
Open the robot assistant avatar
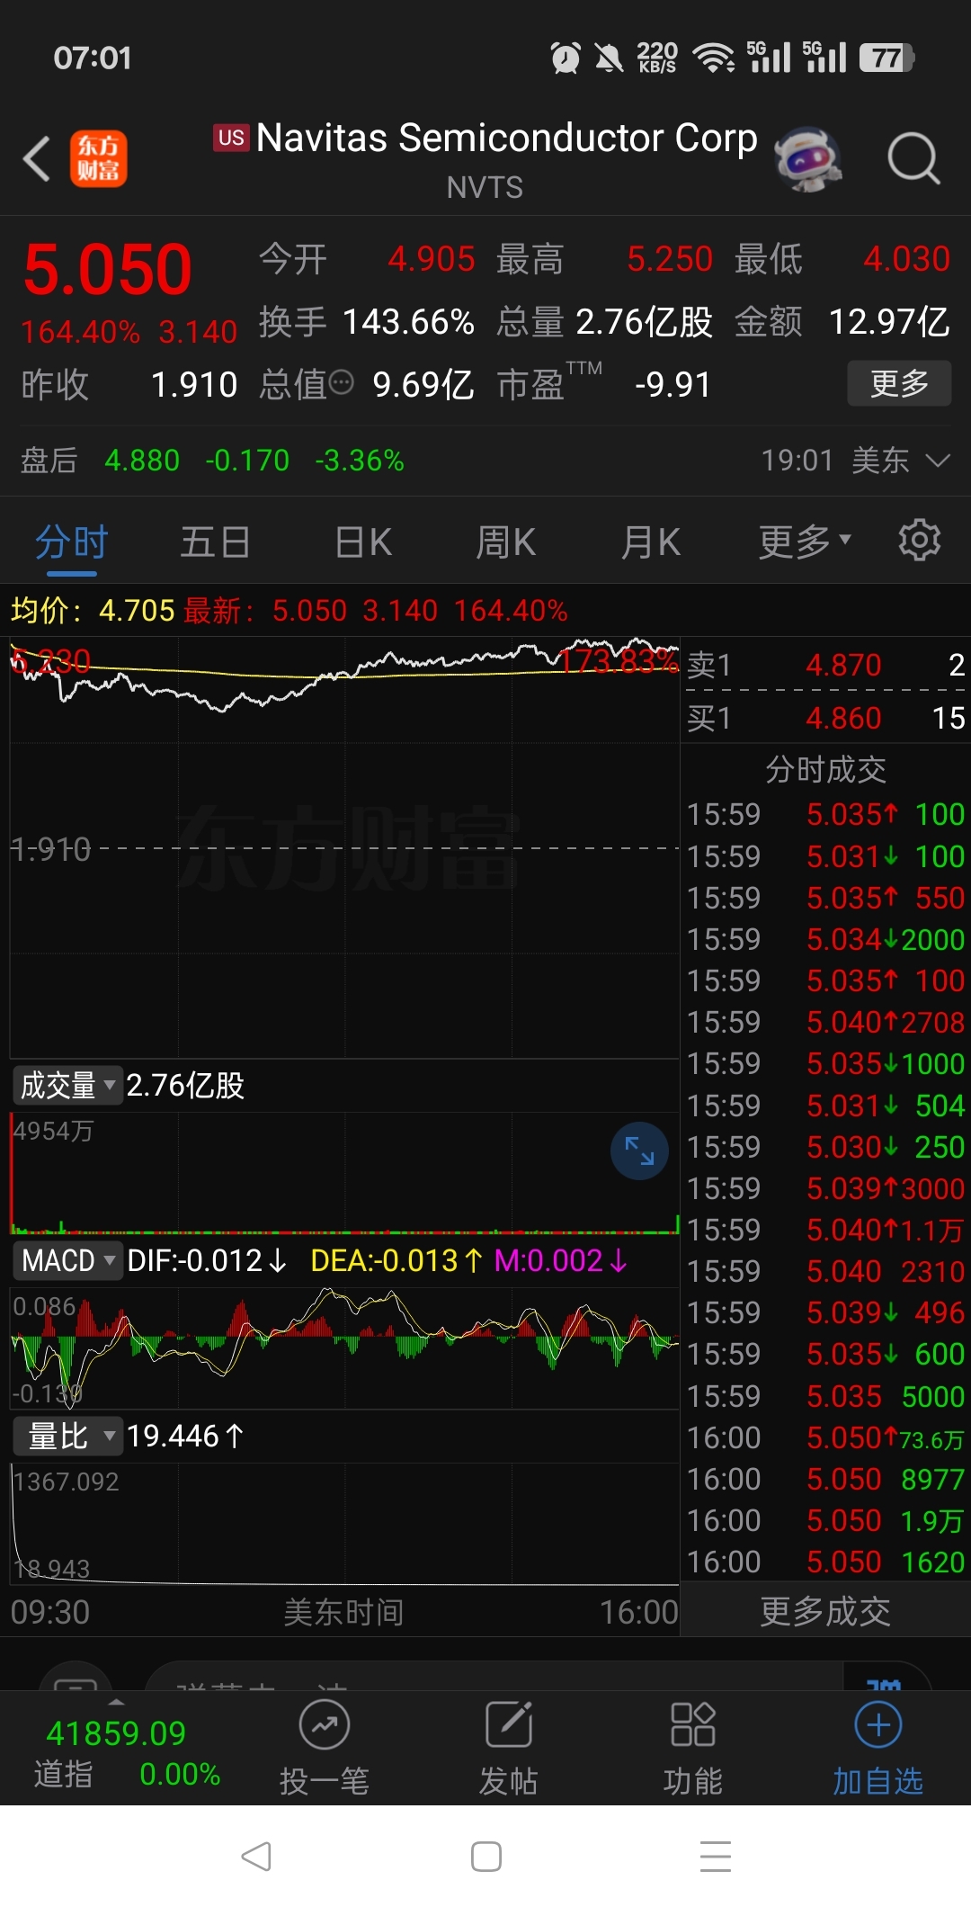click(x=808, y=159)
